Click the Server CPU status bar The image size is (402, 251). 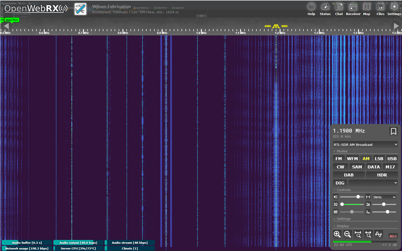pos(78,248)
